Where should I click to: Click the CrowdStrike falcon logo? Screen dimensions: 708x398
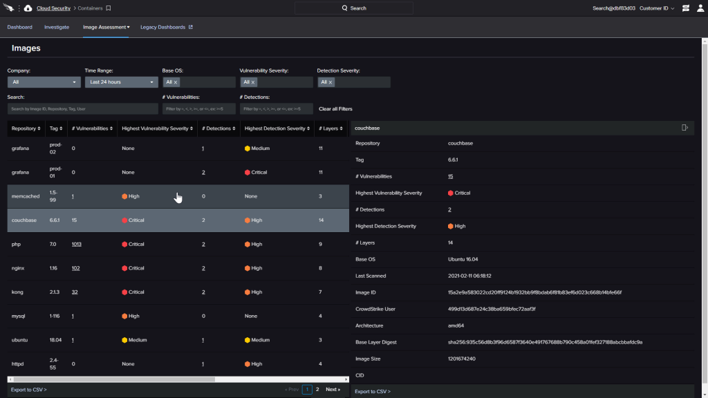click(x=8, y=8)
